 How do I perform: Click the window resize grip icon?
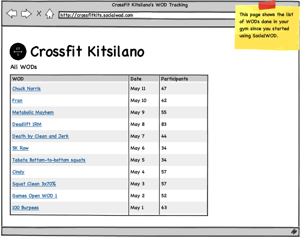pyautogui.click(x=294, y=231)
